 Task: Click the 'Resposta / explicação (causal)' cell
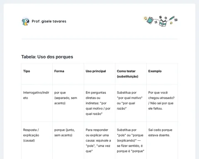pos(31,135)
